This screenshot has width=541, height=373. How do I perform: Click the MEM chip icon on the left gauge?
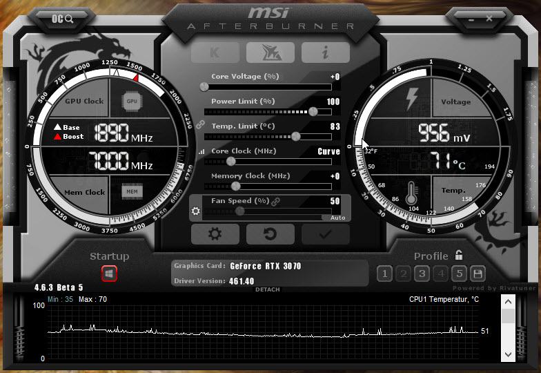pyautogui.click(x=132, y=192)
